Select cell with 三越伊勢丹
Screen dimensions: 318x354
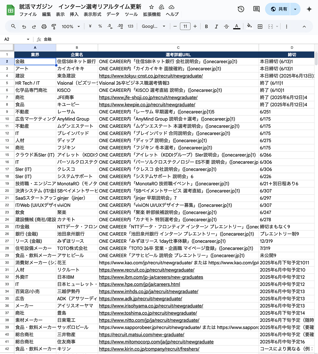pyautogui.click(x=77, y=292)
